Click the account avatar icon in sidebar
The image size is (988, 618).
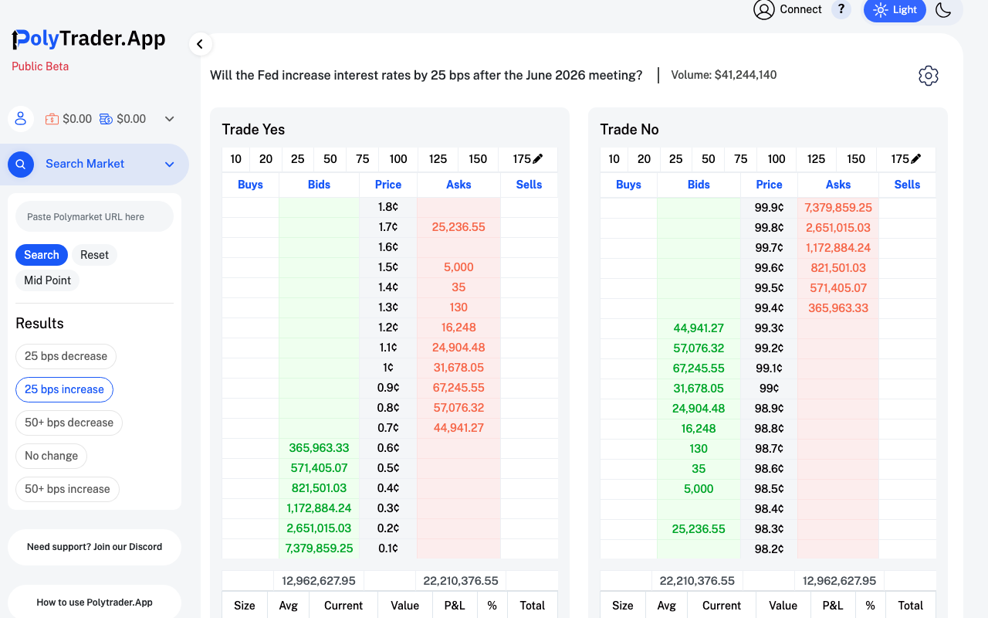21,119
